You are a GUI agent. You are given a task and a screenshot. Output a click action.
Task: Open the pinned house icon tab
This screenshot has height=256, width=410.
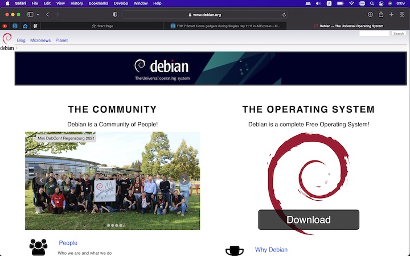pos(25,26)
